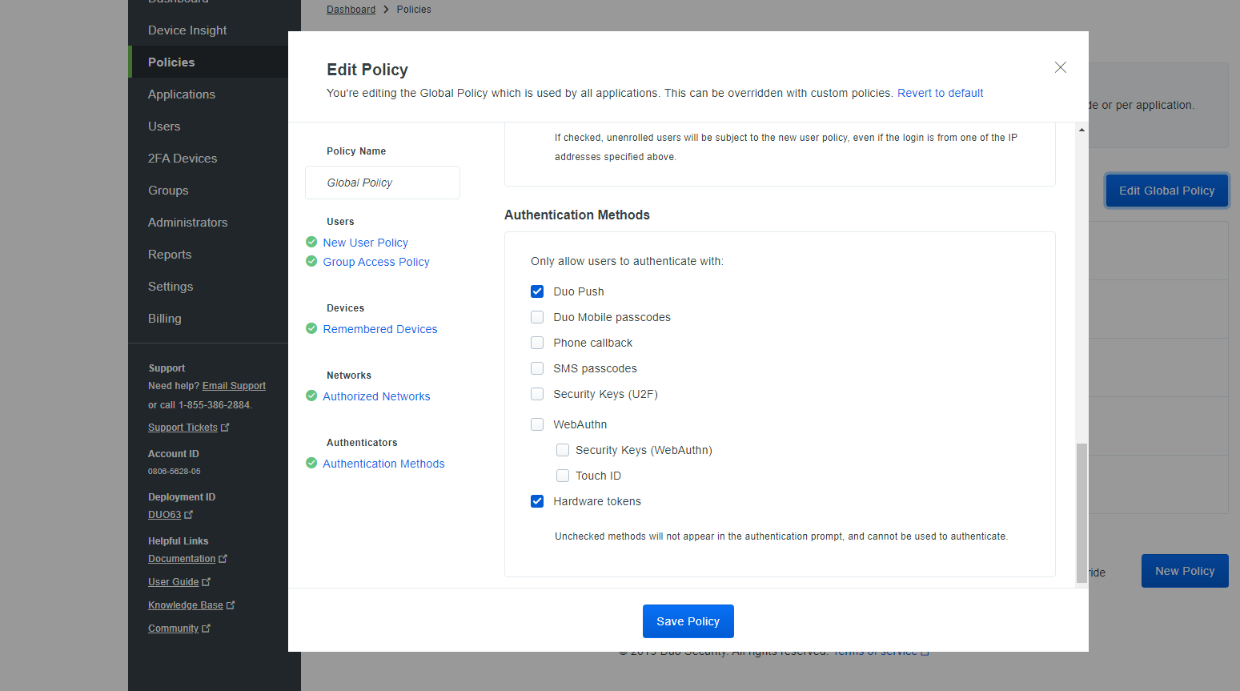Click green check icon beside Remembered Devices

311,328
